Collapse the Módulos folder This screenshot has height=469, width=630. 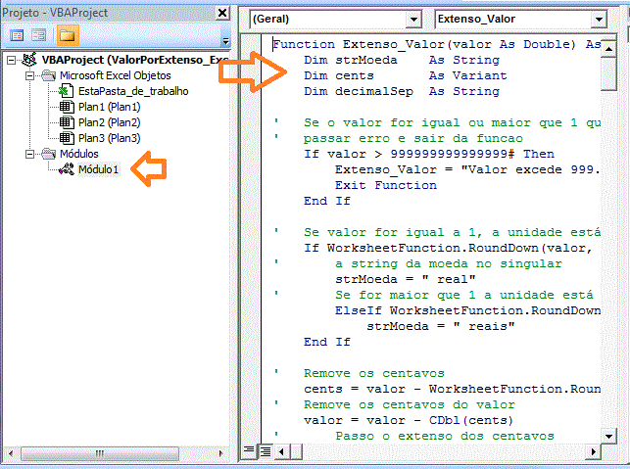tap(29, 154)
